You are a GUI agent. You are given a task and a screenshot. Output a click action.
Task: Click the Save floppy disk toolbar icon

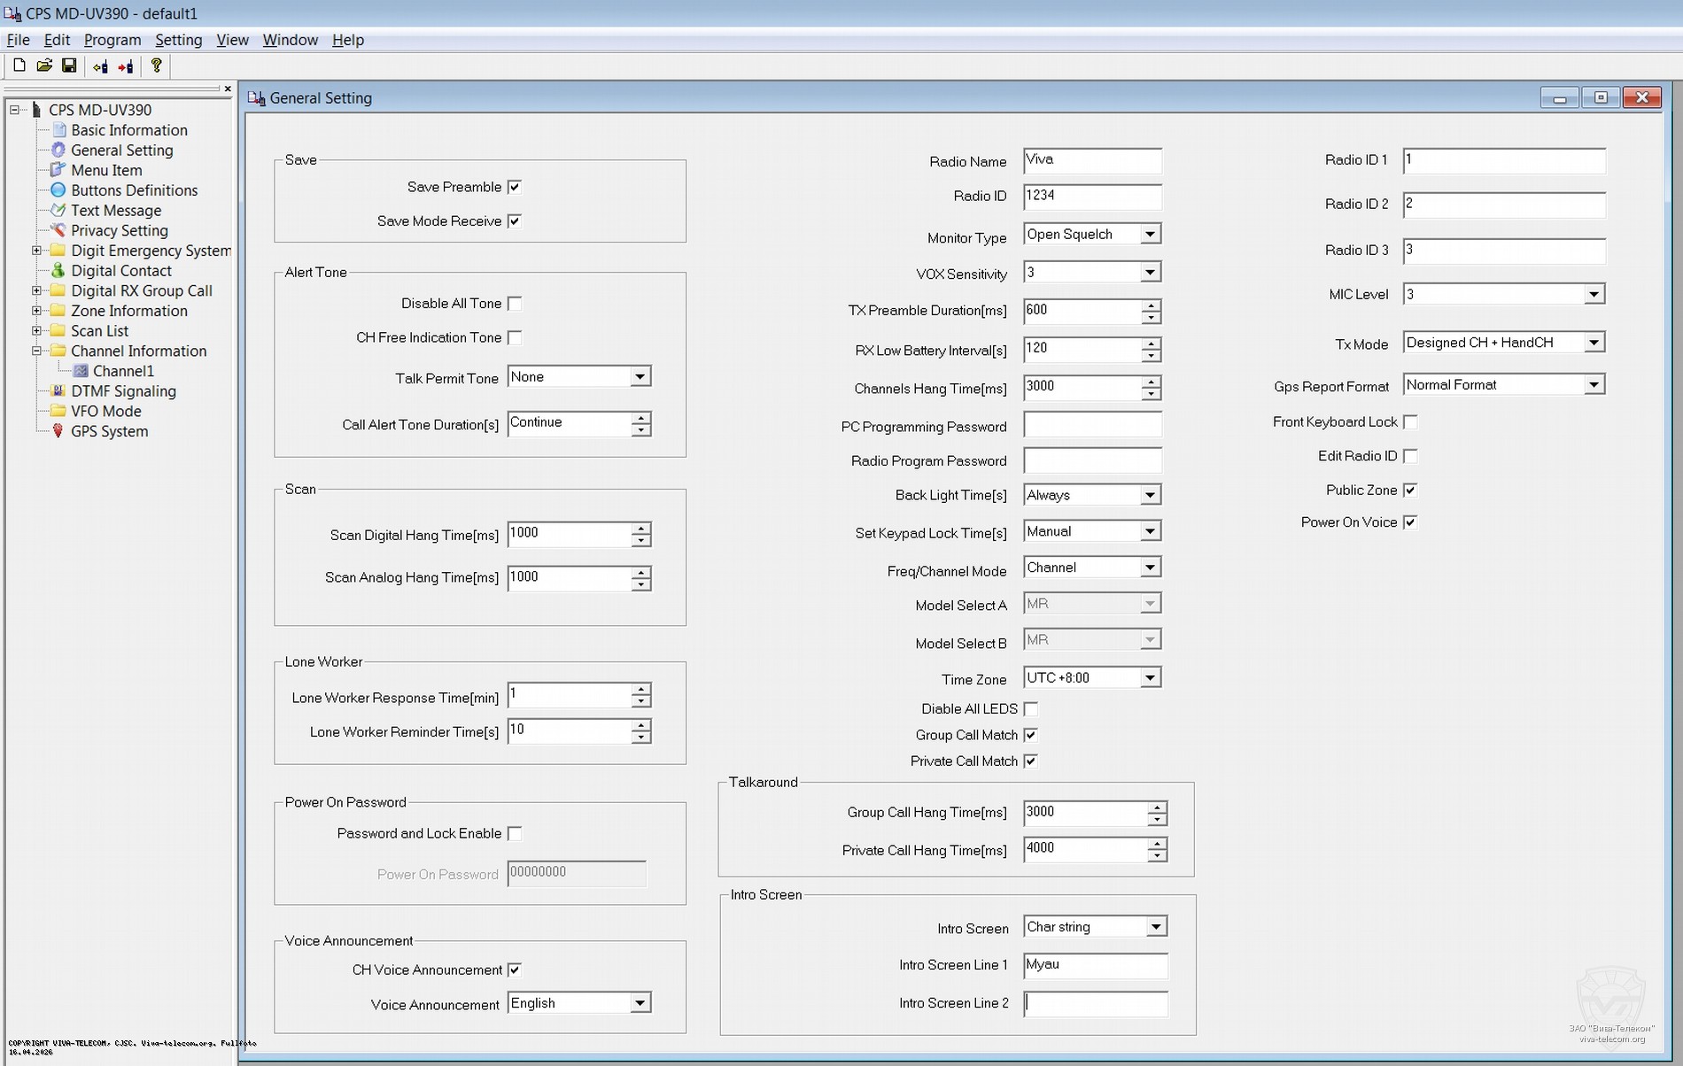(69, 66)
